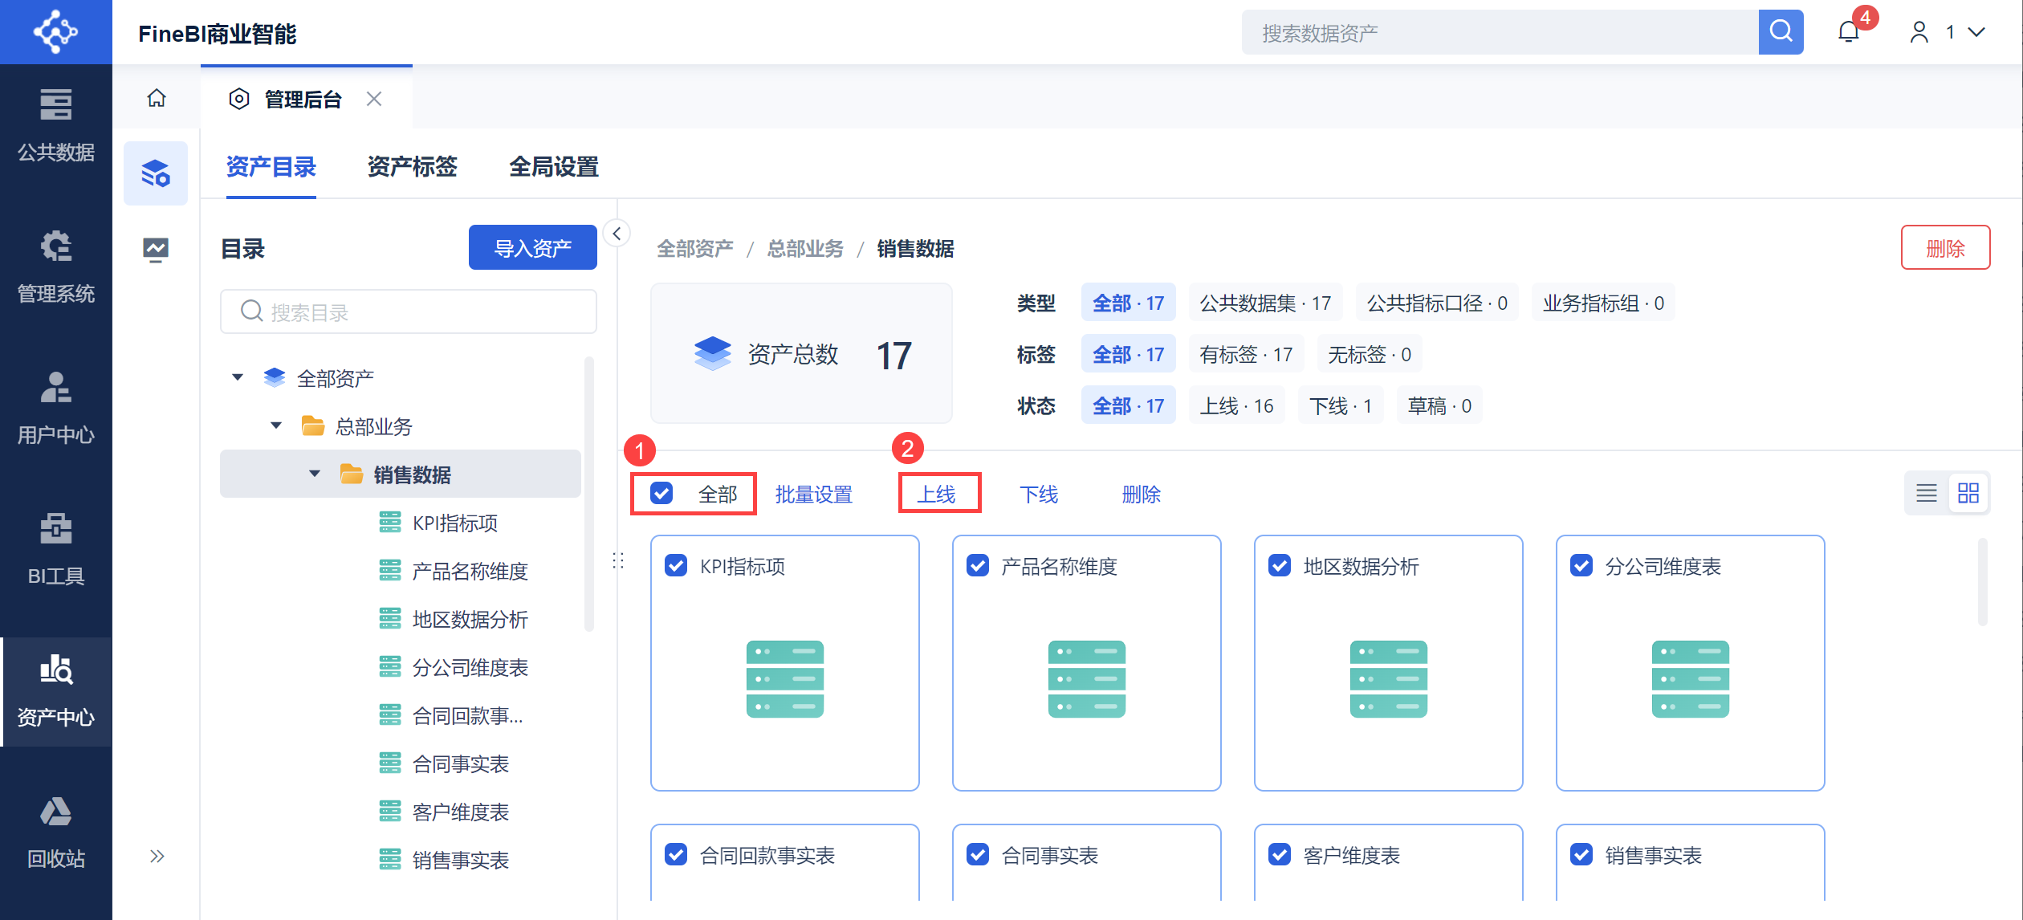Uncheck the 合同回款事实表 card checkbox
The height and width of the screenshot is (920, 2023).
click(x=676, y=854)
